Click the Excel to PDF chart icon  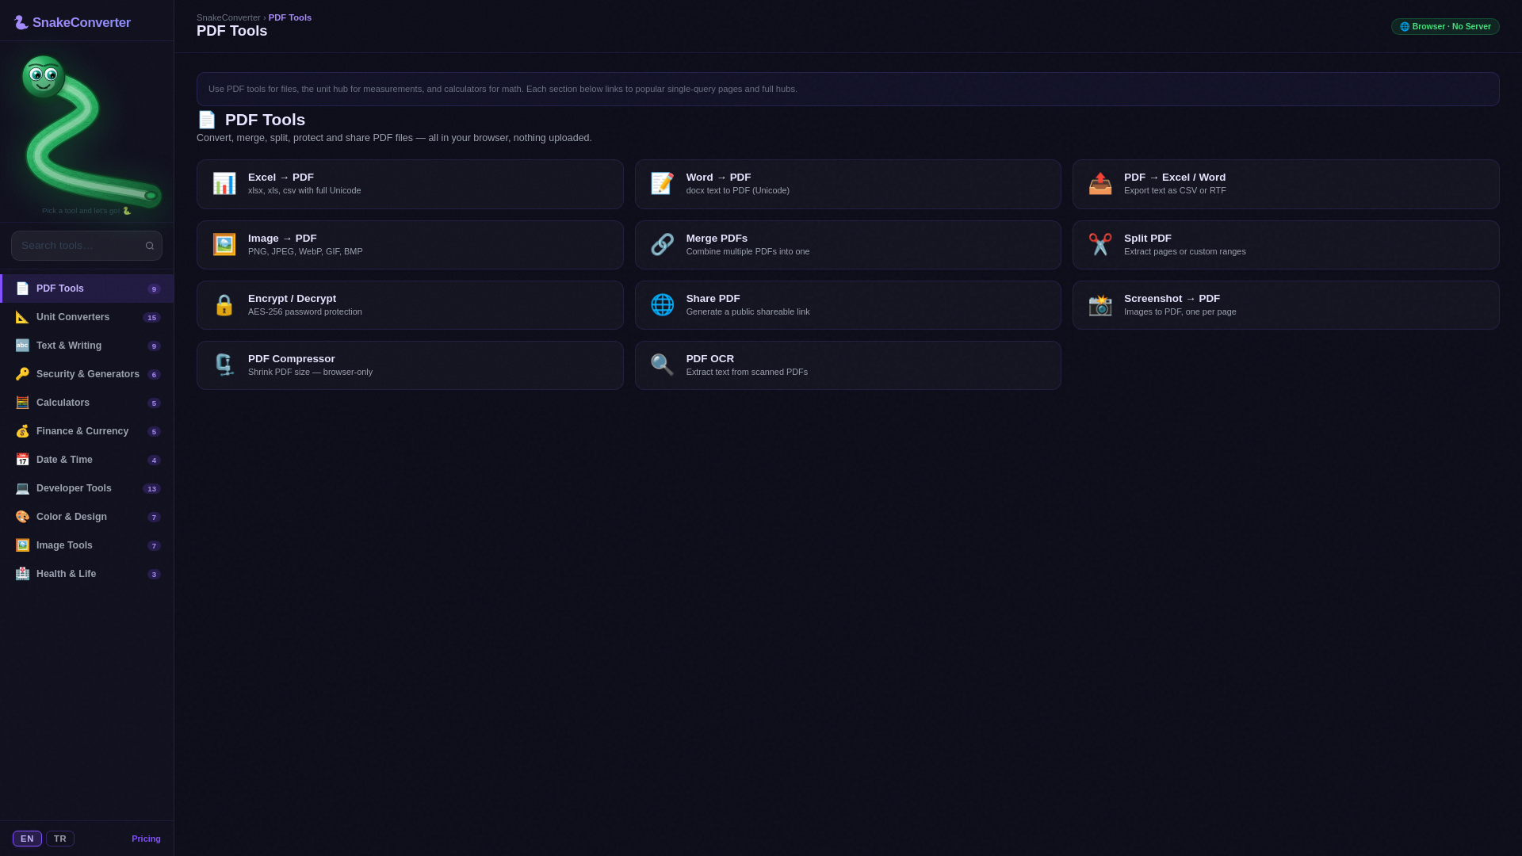pyautogui.click(x=224, y=184)
